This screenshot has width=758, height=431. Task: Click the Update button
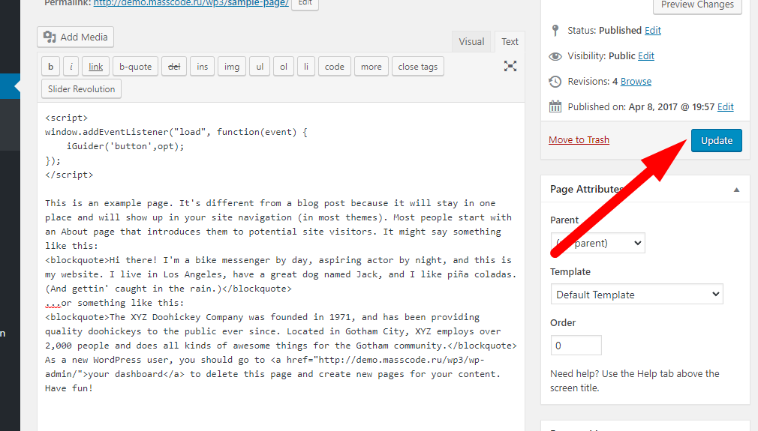pos(716,140)
